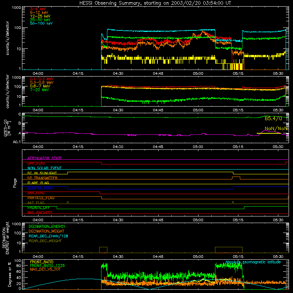Select the BAD_PACKETS flag label
Viewport: 293px width, 293px height.
[x=40, y=212]
